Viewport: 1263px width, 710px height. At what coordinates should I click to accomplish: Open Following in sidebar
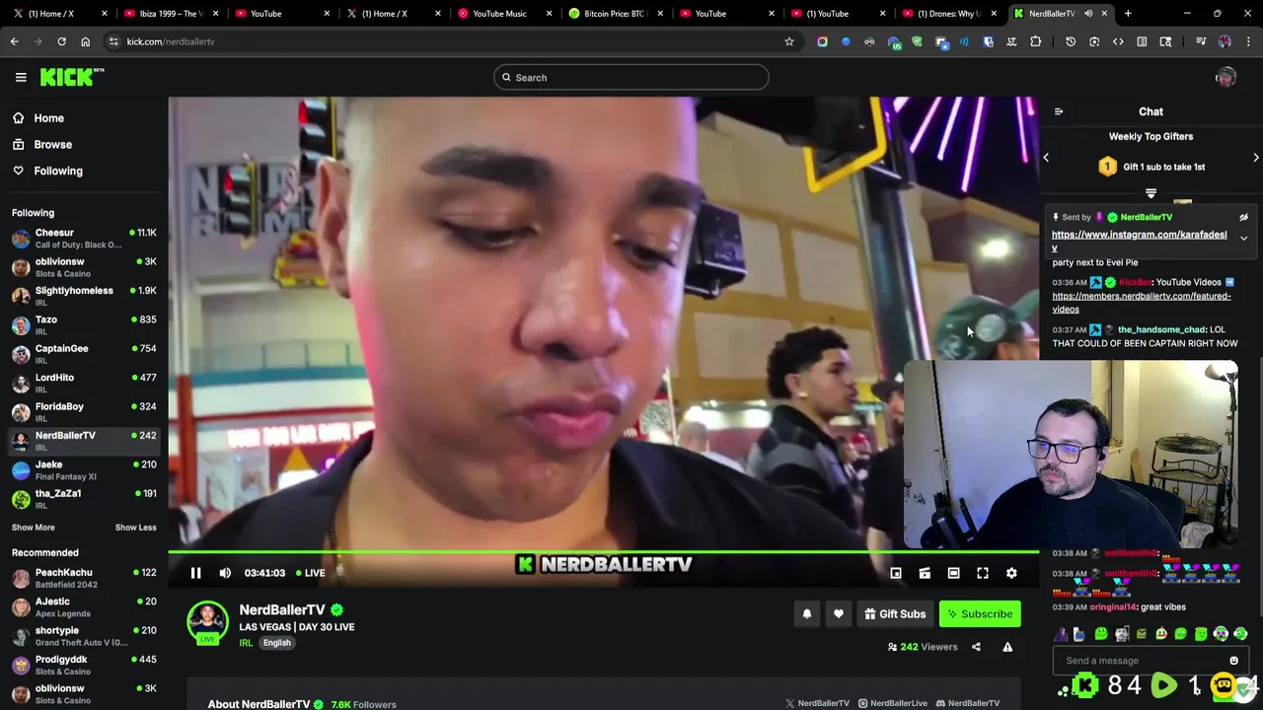(x=58, y=171)
